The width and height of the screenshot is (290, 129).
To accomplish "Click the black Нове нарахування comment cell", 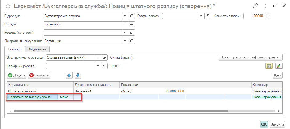I will point(267,91).
